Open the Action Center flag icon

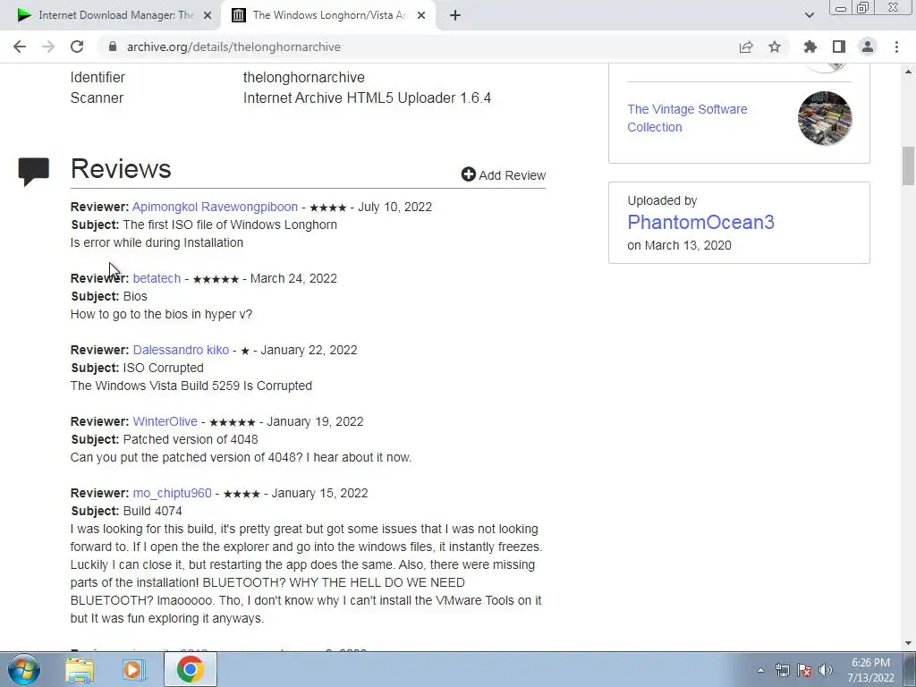pyautogui.click(x=804, y=671)
